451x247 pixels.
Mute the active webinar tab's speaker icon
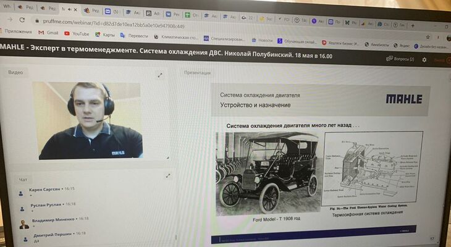[70, 9]
